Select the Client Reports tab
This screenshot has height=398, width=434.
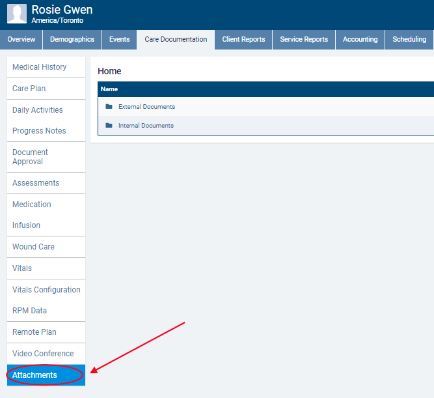[x=243, y=40]
